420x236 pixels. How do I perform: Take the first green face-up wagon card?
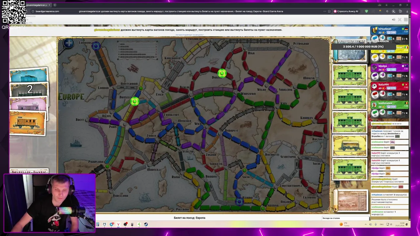pyautogui.click(x=349, y=75)
